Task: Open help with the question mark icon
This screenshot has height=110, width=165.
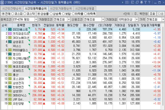Action: (x=149, y=2)
